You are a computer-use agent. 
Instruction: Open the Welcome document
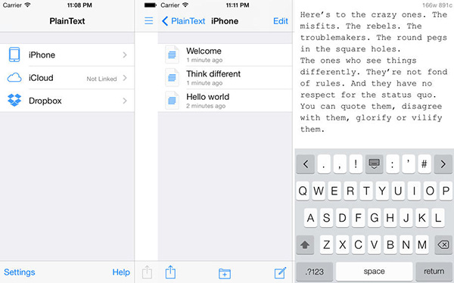pyautogui.click(x=225, y=54)
